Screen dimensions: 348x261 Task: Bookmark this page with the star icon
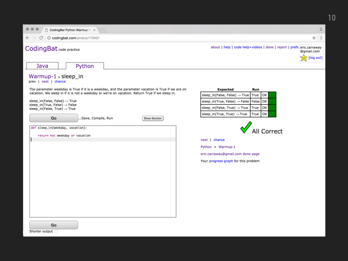click(314, 38)
